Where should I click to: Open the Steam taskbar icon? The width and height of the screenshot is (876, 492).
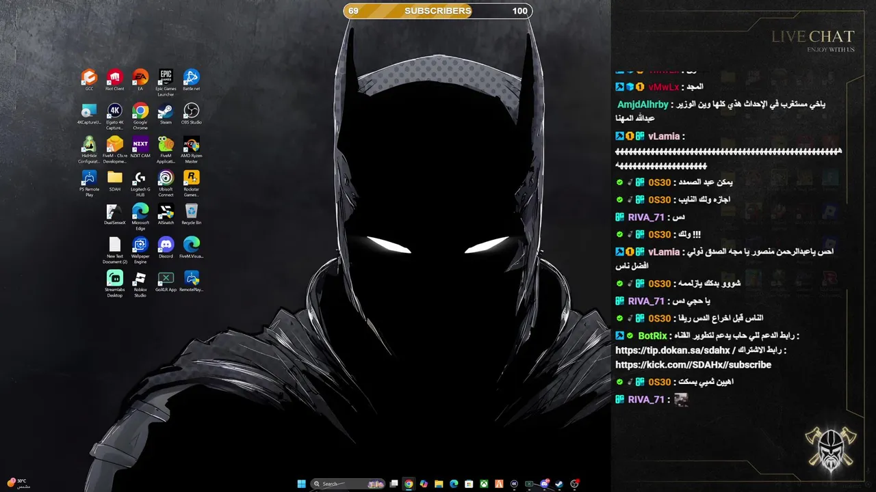pyautogui.click(x=559, y=484)
